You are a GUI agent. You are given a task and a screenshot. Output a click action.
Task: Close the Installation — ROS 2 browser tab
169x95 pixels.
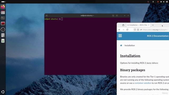point(149,25)
